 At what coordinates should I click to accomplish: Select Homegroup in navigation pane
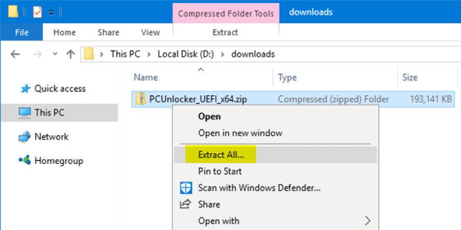coord(59,161)
